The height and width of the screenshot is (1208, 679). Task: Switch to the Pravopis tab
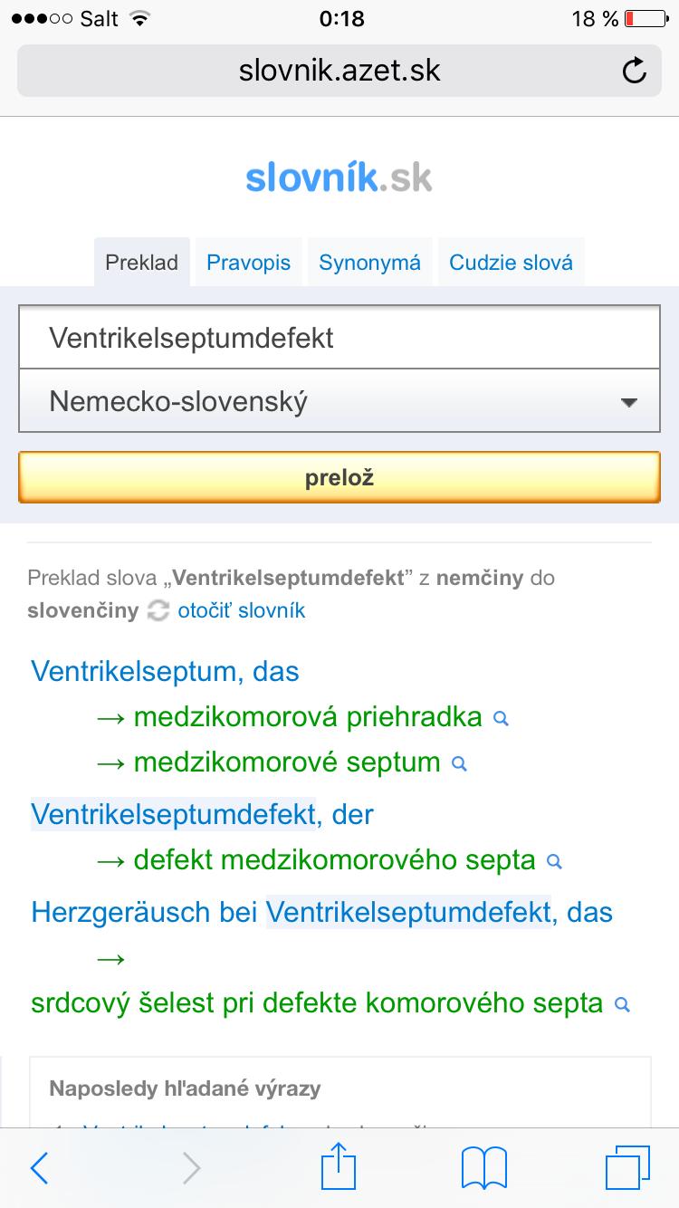click(248, 263)
